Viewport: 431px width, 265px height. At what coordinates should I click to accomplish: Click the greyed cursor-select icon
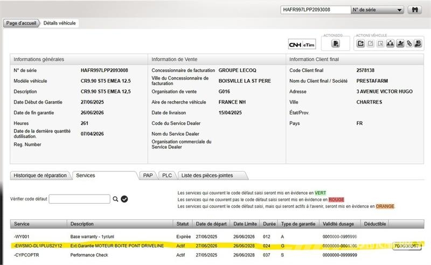(380, 44)
